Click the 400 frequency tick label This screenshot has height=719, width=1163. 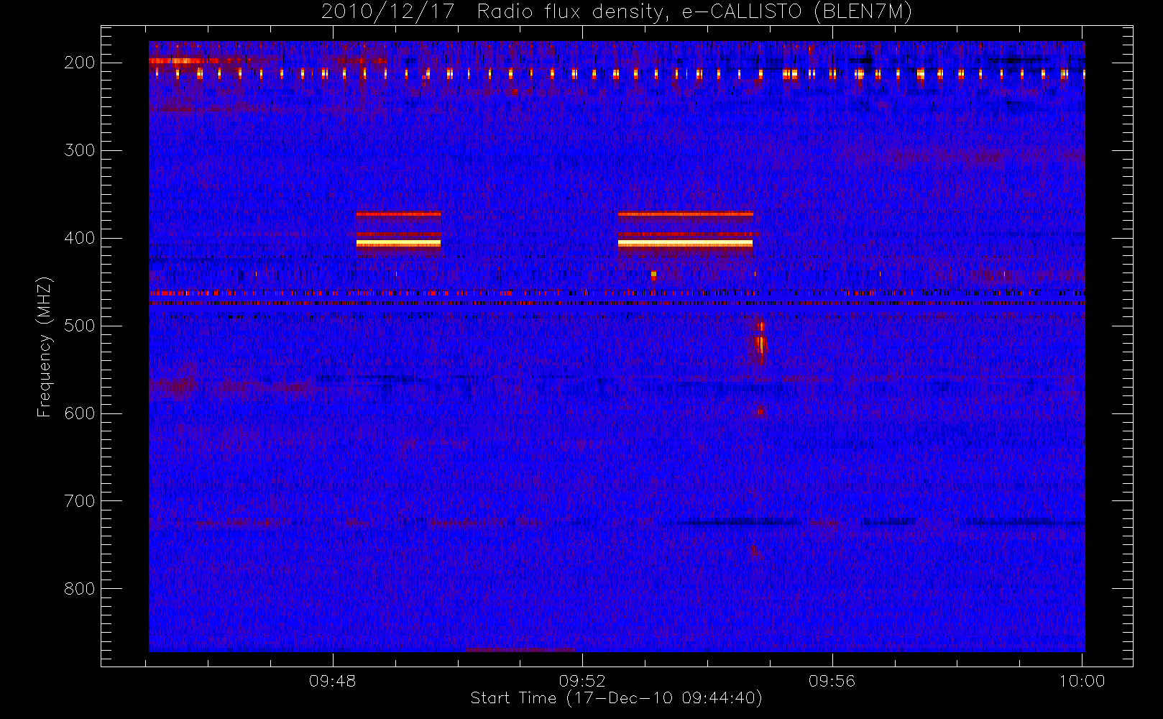80,238
